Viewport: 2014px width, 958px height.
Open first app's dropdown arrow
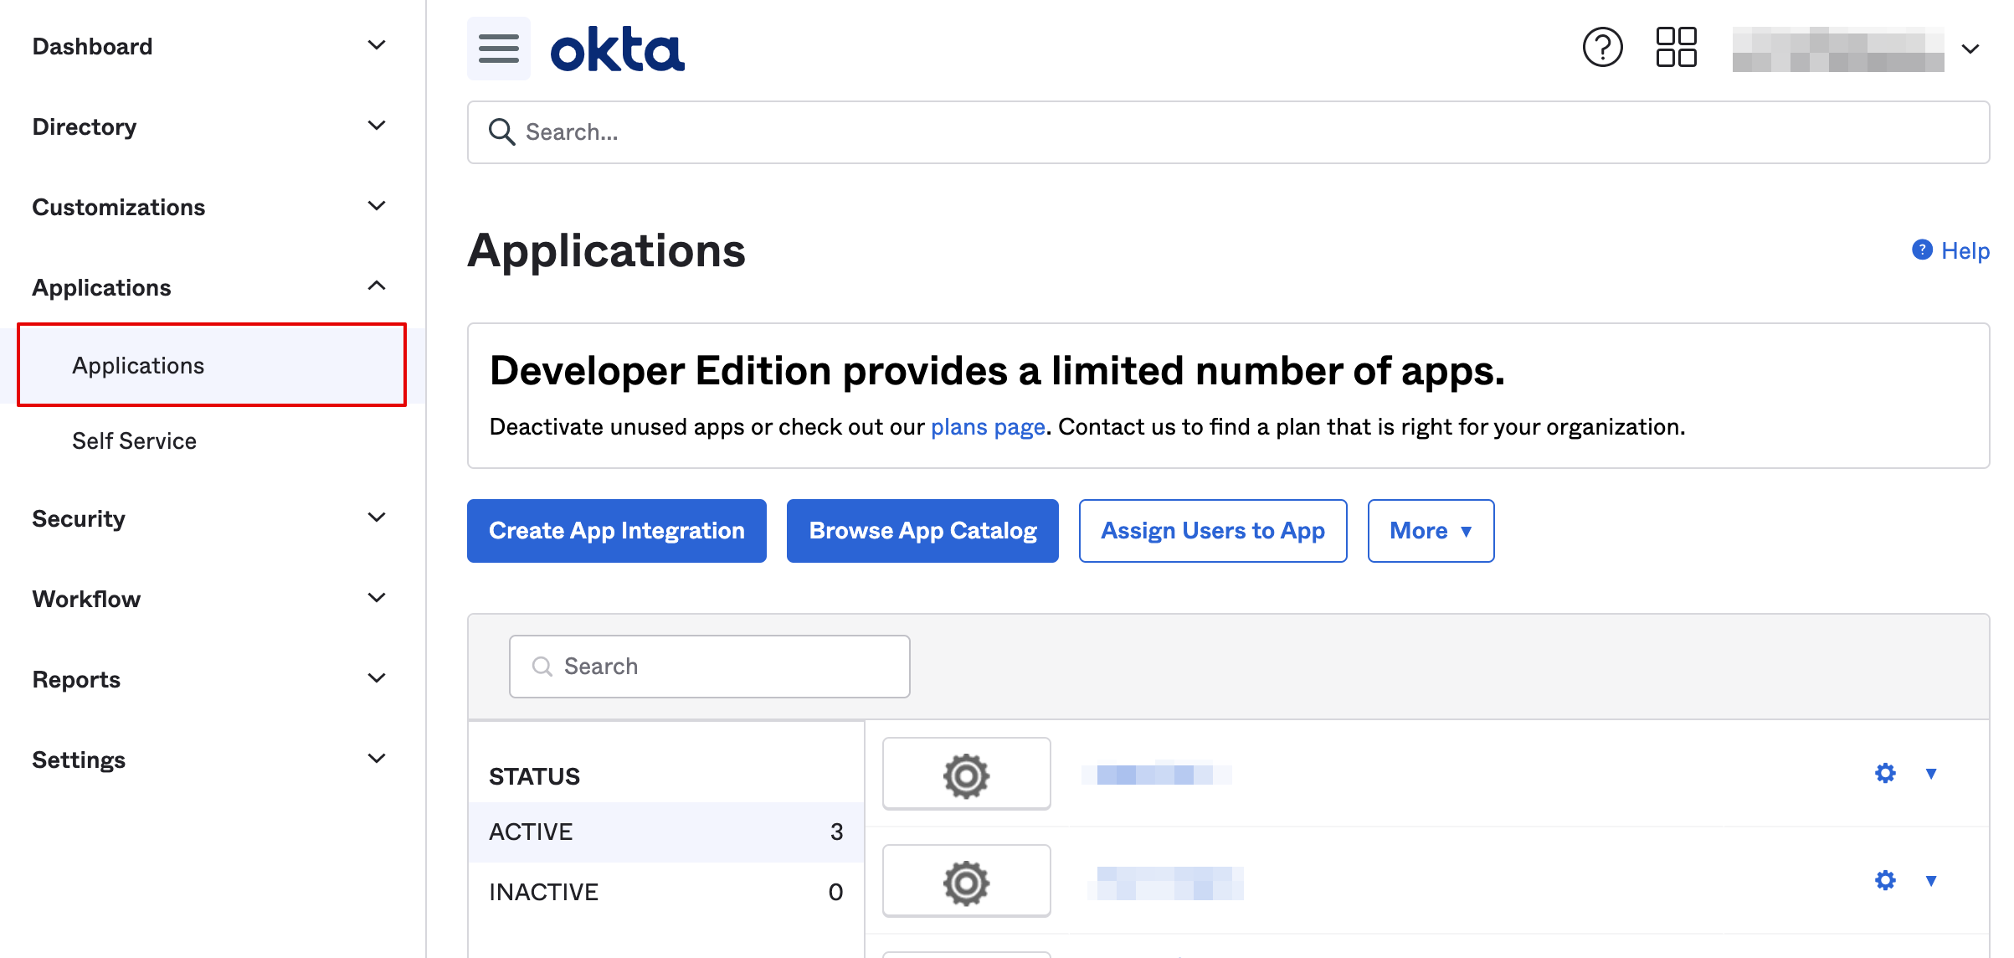click(1931, 773)
